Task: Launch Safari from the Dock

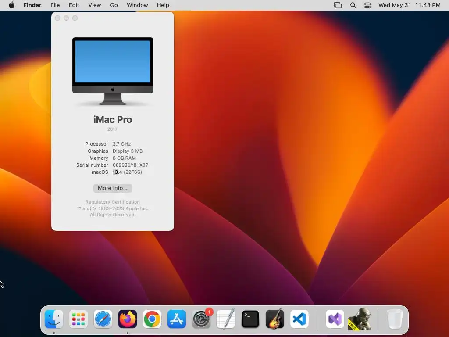Action: click(103, 319)
